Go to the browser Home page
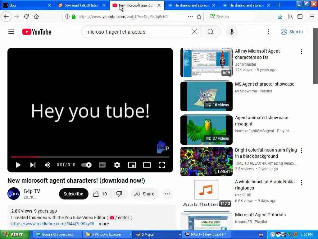Screen dimensions: 318x239 point(36,17)
